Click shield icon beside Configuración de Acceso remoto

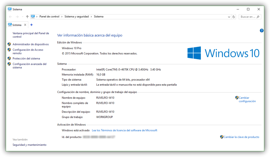point(9,50)
